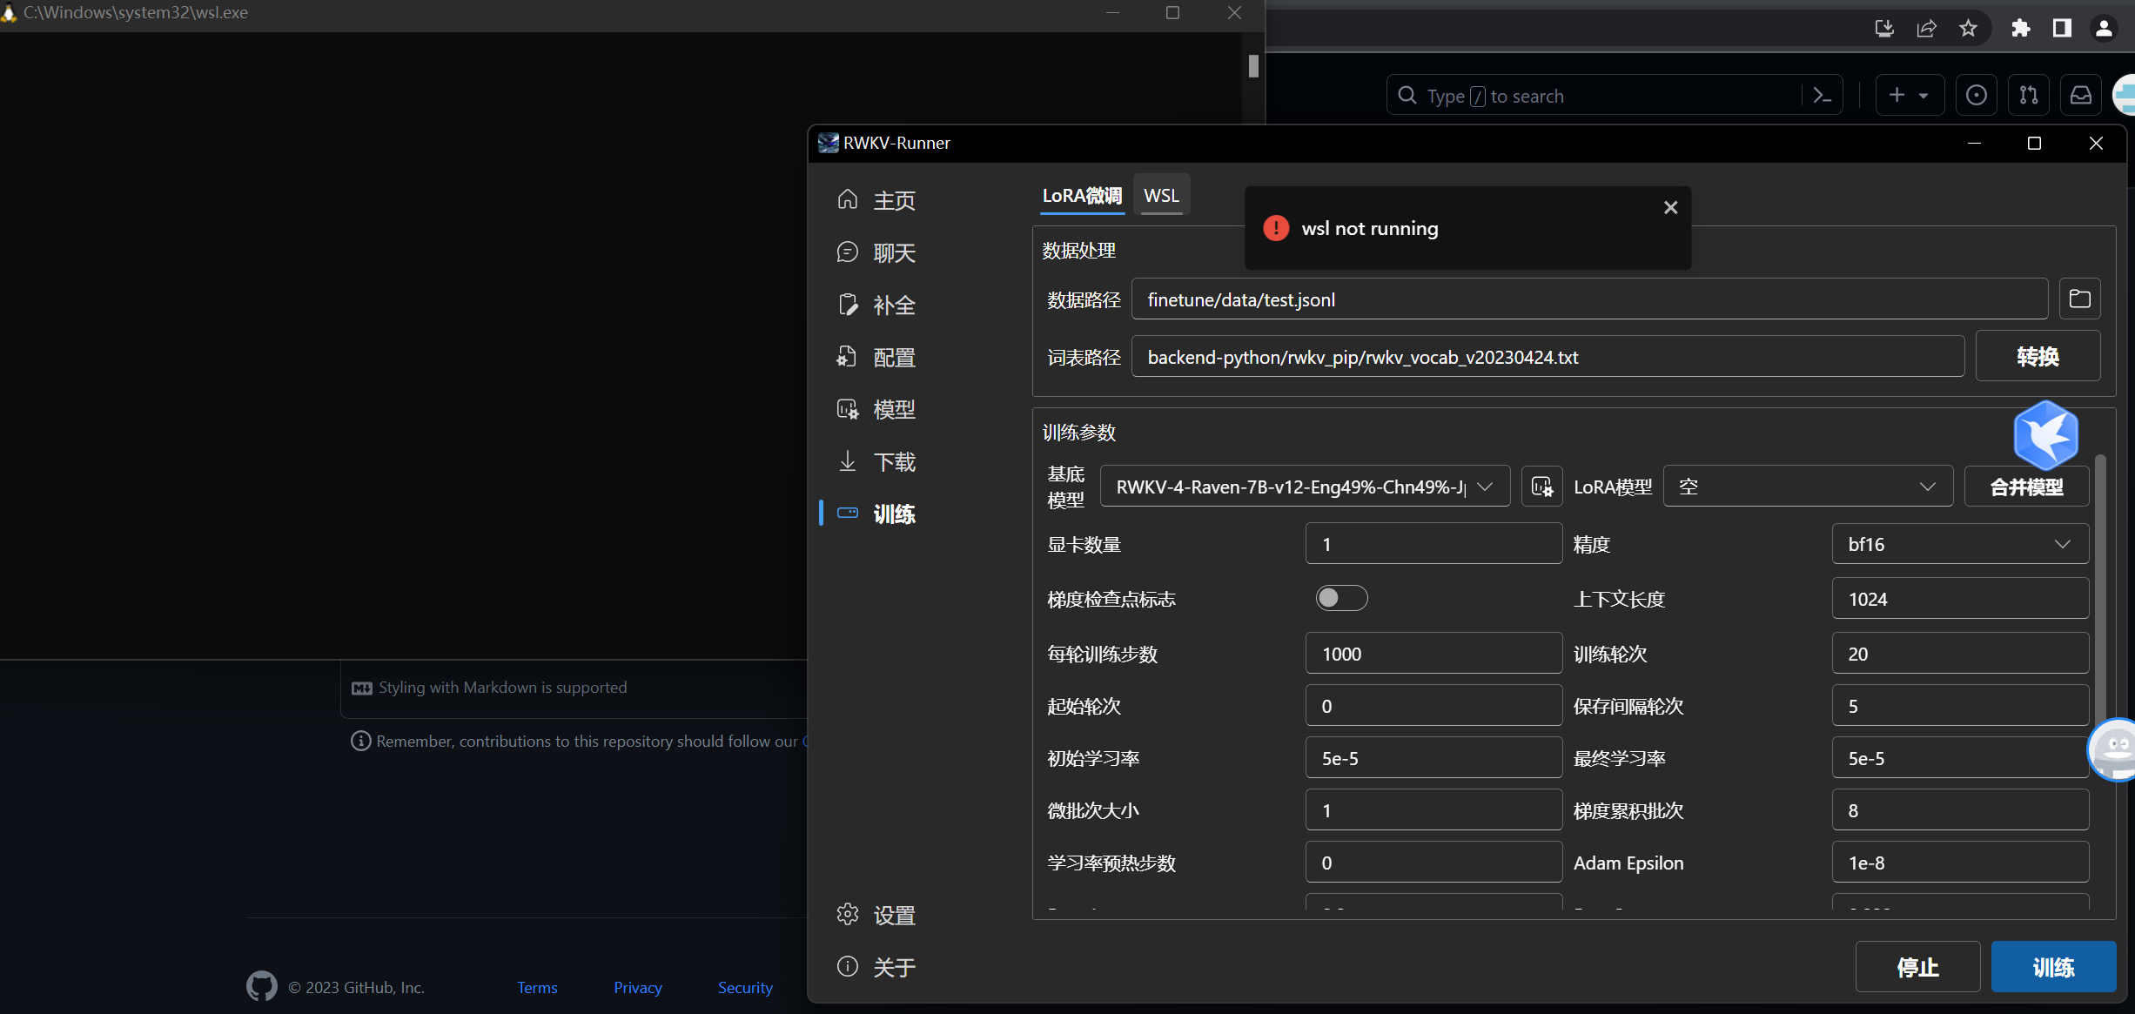Click the 合并模型 button

click(2026, 486)
